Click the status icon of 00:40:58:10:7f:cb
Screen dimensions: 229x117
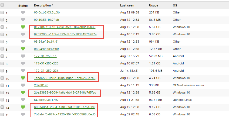tap(23, 20)
